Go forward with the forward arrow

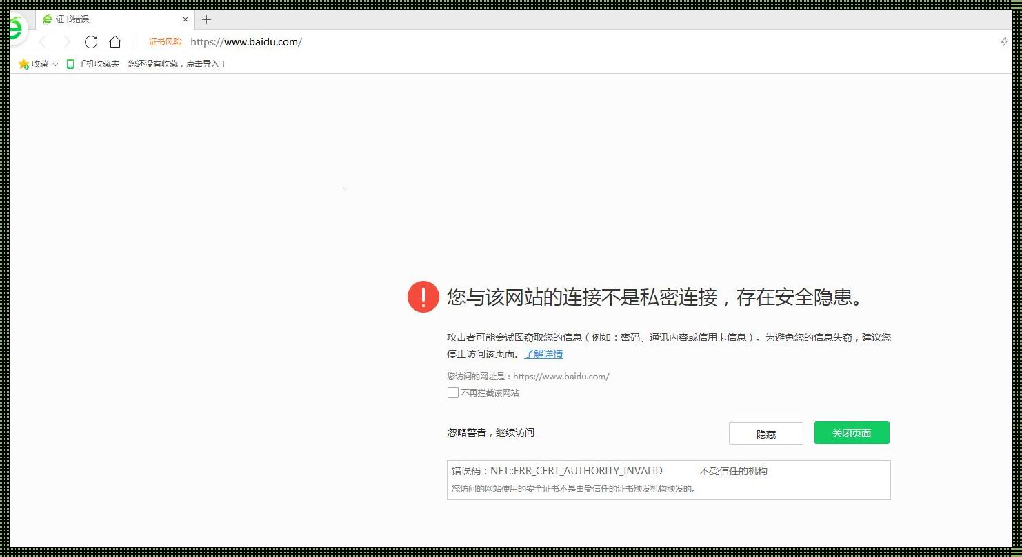pos(67,42)
